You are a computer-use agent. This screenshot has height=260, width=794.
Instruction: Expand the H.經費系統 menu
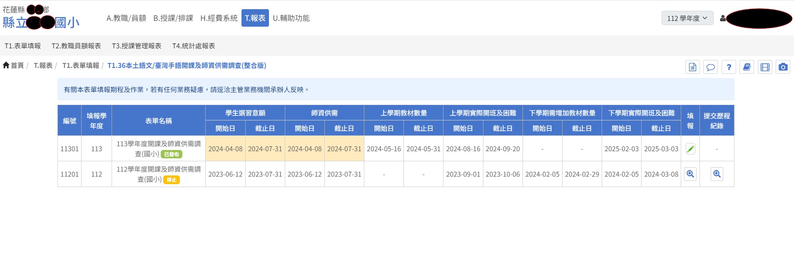point(219,18)
